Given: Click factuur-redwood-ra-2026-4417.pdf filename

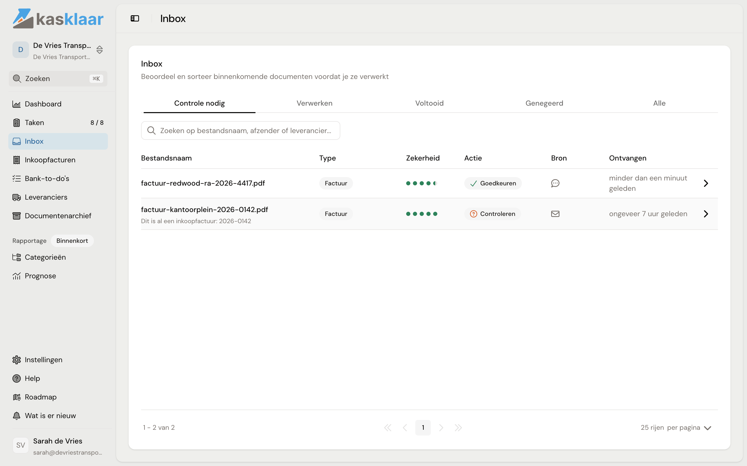Looking at the screenshot, I should 203,183.
